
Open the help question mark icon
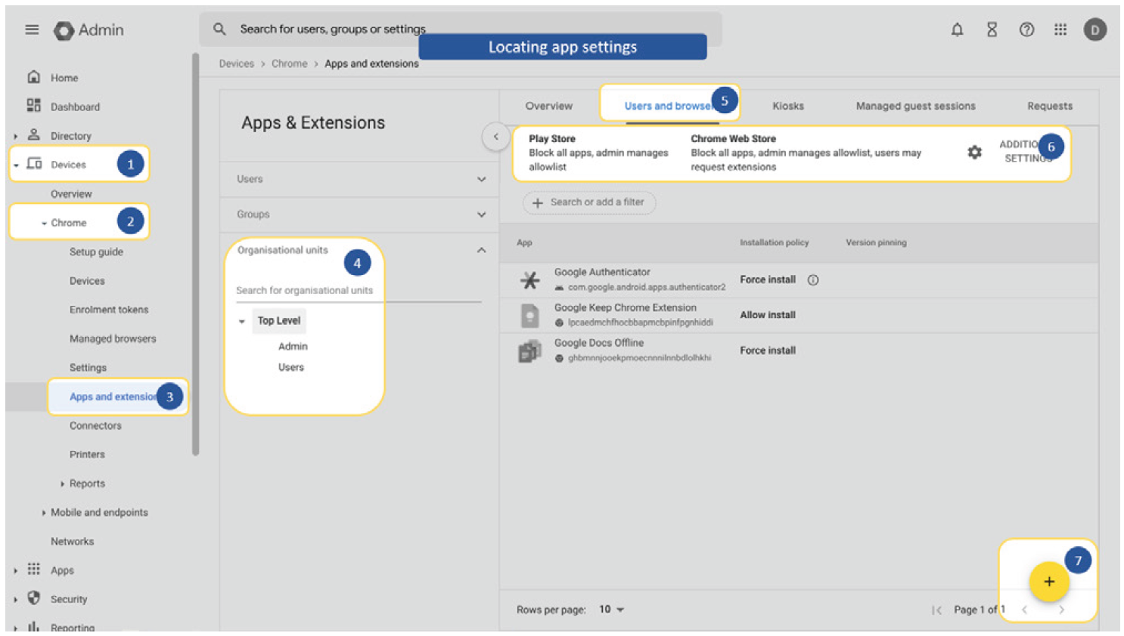[x=1026, y=29]
